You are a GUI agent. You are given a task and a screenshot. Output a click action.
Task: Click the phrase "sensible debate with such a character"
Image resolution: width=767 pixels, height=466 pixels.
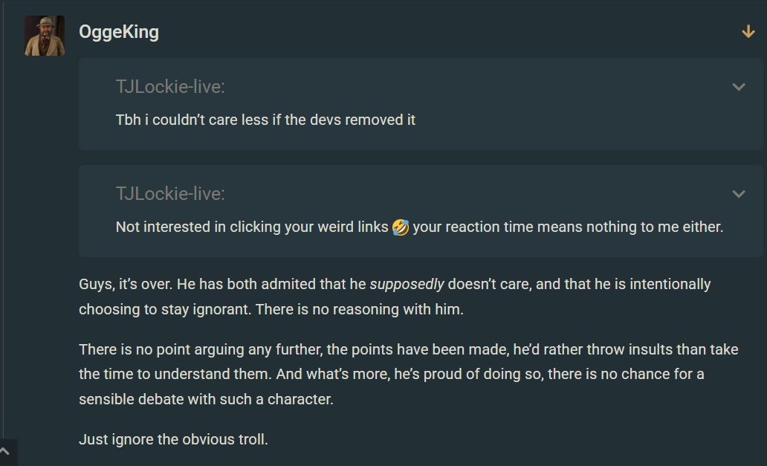pyautogui.click(x=206, y=399)
